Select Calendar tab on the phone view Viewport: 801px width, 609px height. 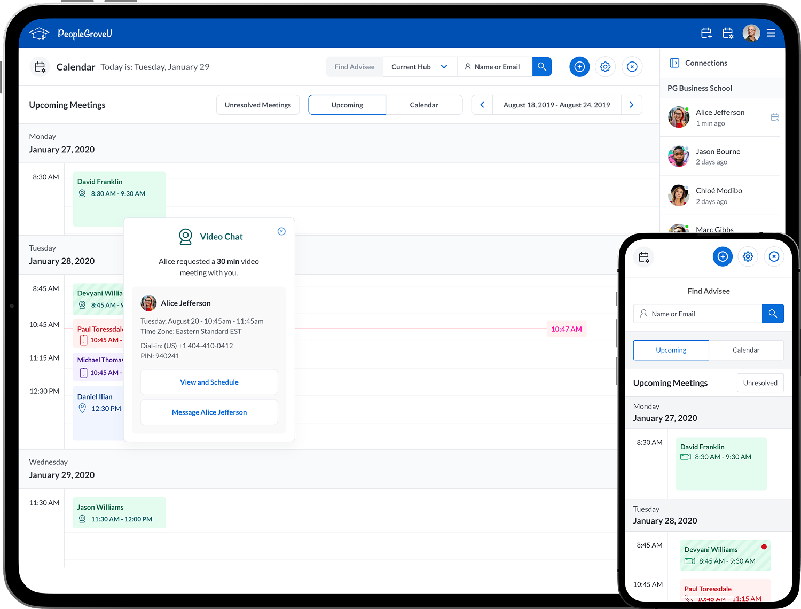click(745, 350)
